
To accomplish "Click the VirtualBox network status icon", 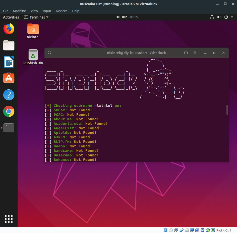I will click(x=176, y=230).
